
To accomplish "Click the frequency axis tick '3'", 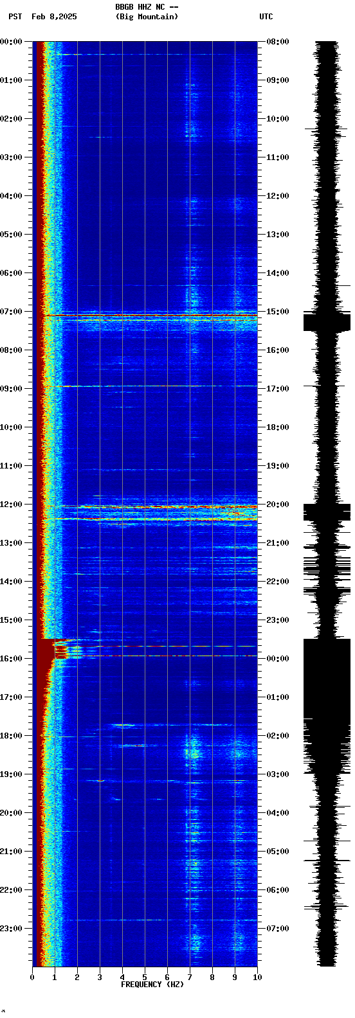I will [x=100, y=978].
